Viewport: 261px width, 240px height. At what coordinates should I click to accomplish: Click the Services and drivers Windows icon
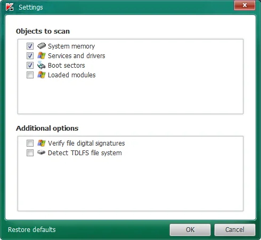42,55
